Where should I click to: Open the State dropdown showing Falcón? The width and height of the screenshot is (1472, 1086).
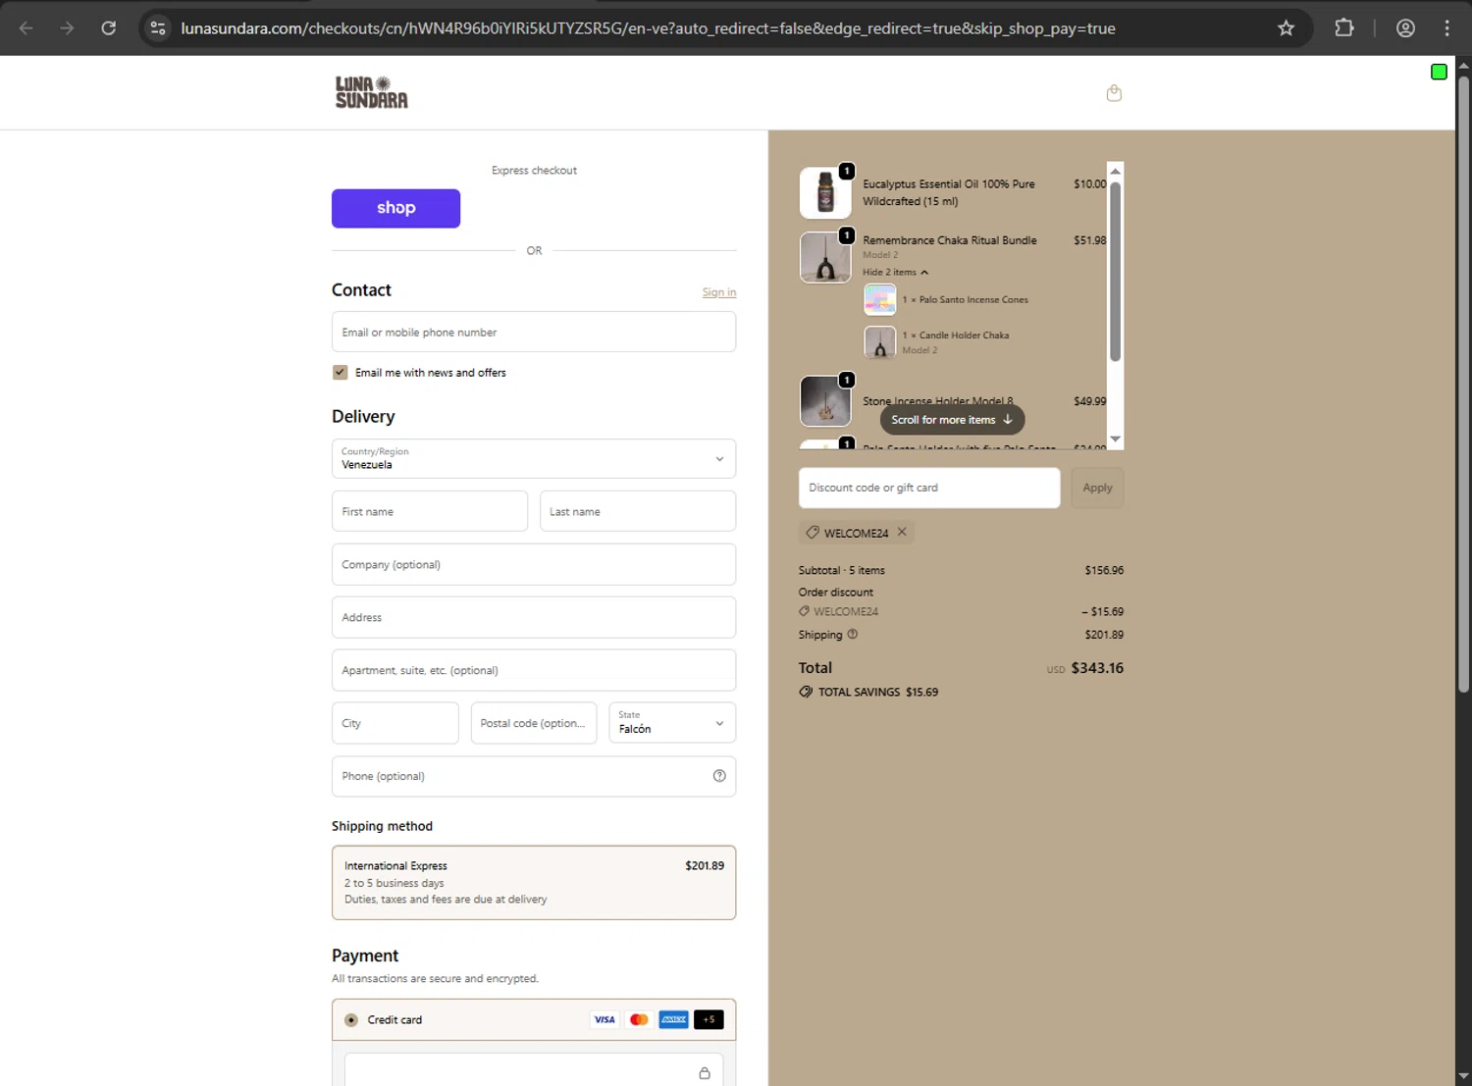click(x=672, y=723)
